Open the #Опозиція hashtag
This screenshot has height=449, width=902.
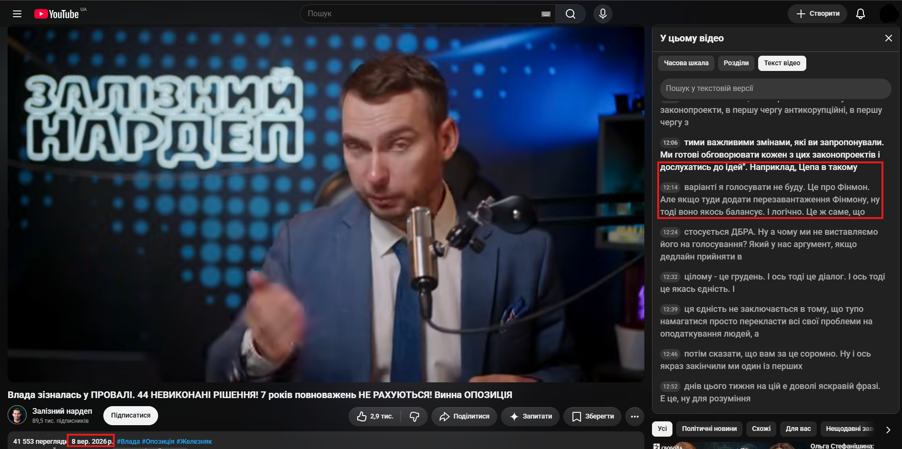tap(158, 441)
